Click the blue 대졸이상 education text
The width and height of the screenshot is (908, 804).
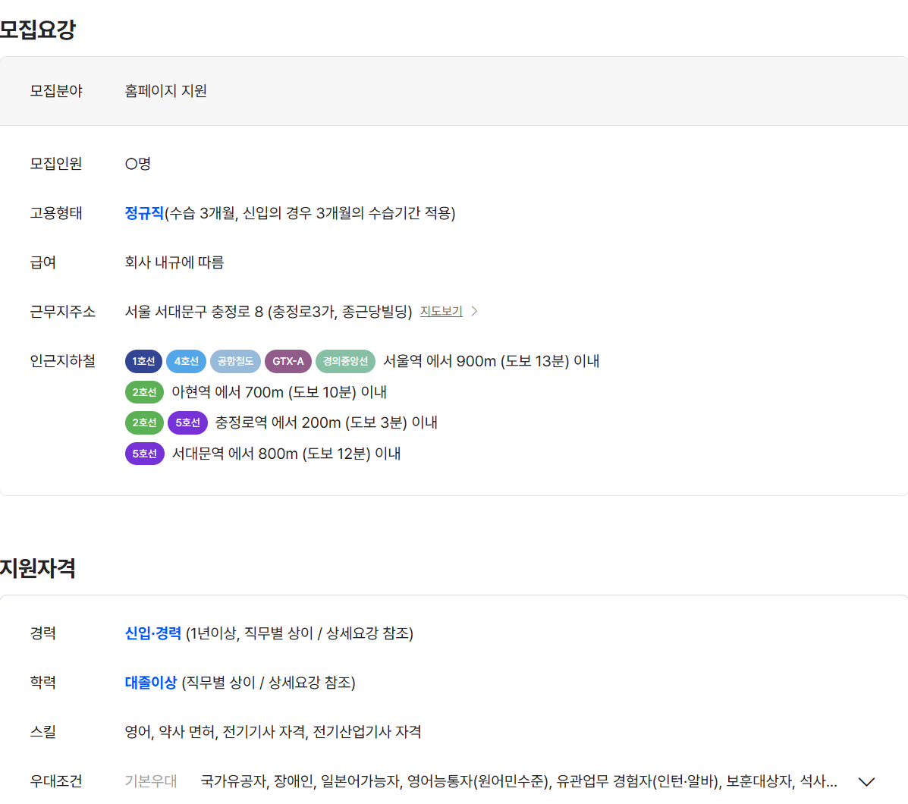click(150, 683)
